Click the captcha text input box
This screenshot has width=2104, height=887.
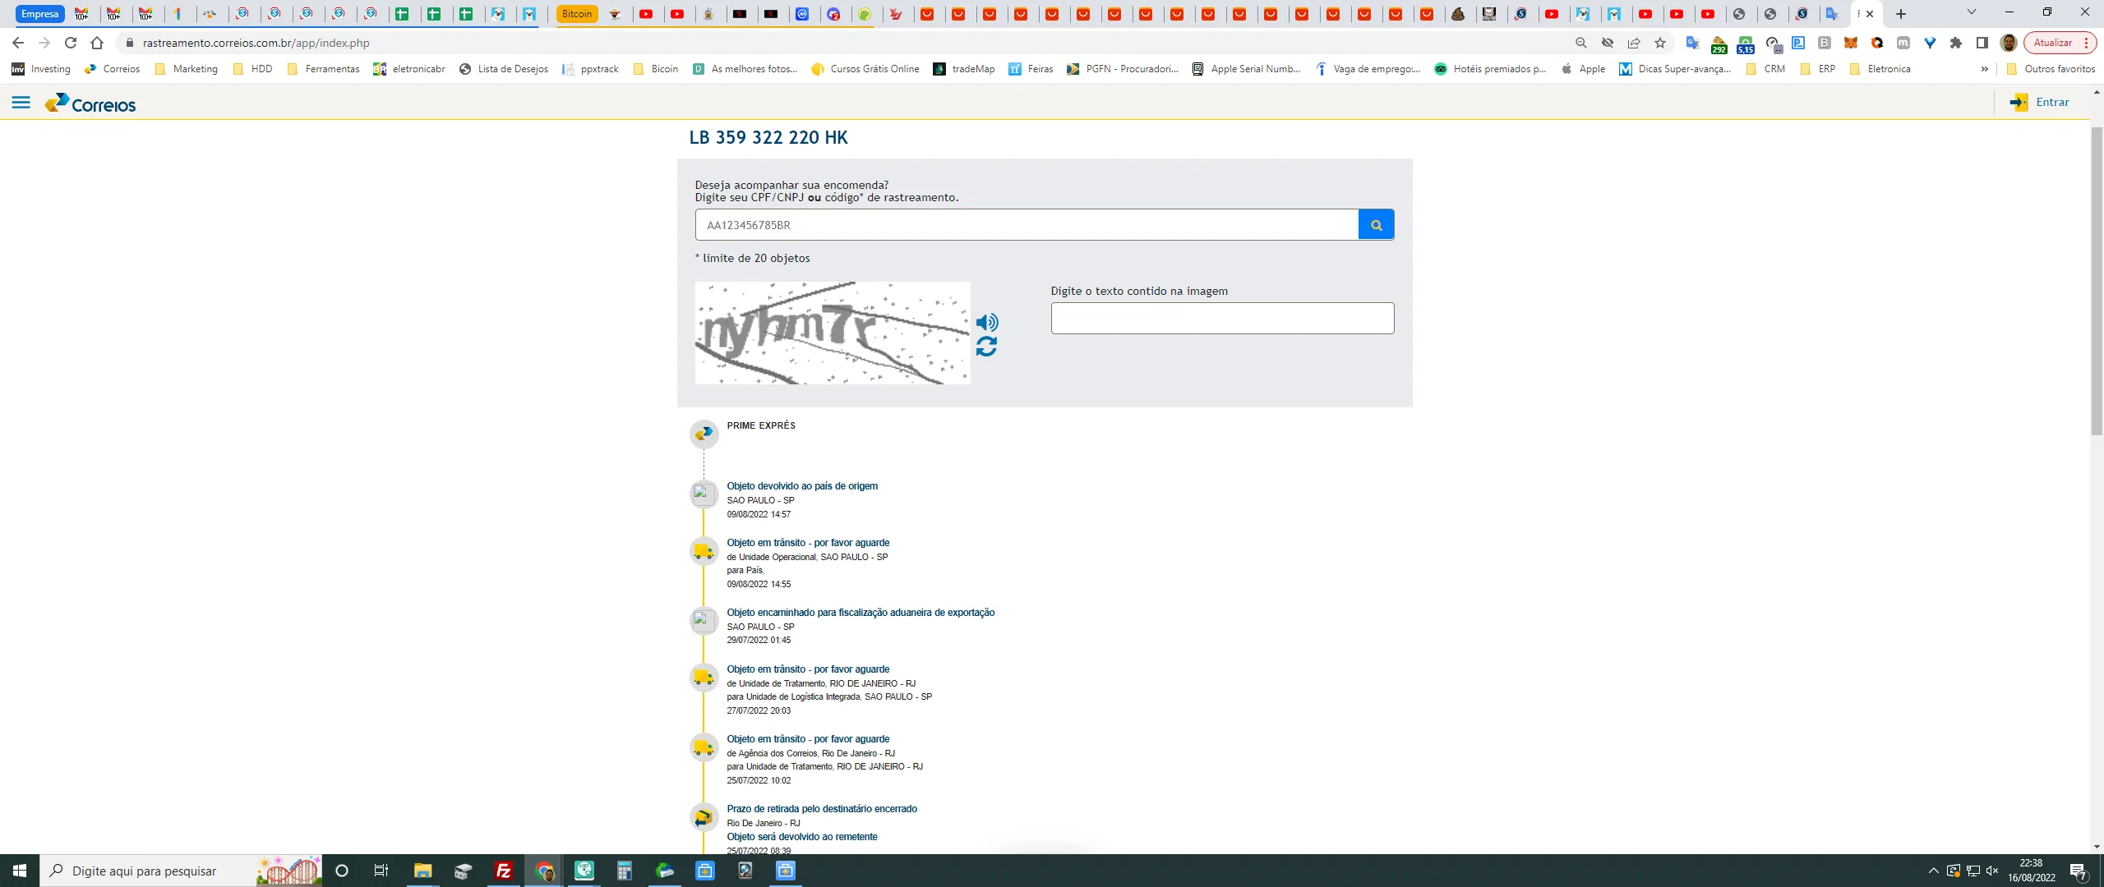click(x=1222, y=319)
